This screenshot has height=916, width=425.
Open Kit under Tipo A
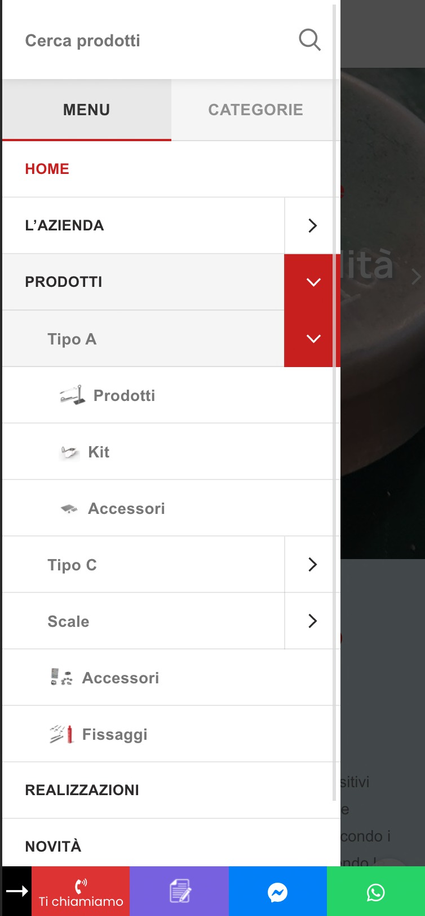click(99, 452)
